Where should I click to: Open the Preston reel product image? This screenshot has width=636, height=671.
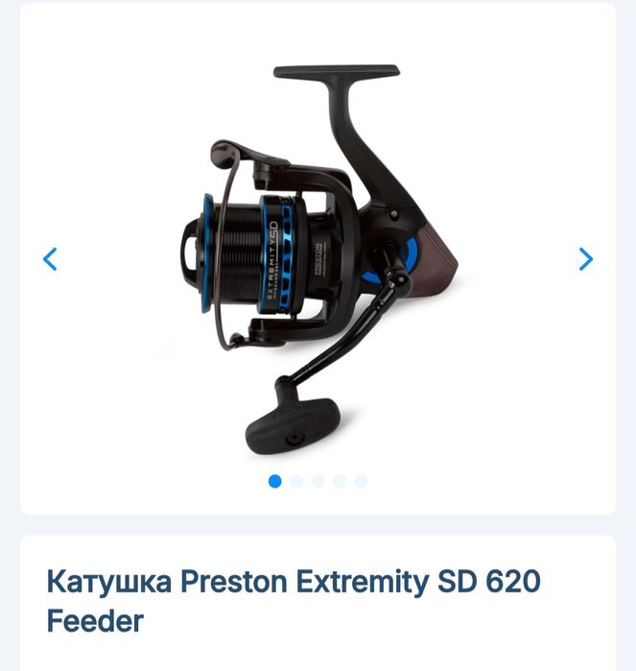tap(318, 259)
